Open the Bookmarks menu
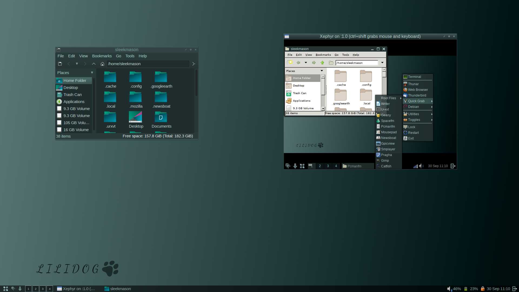 point(102,56)
